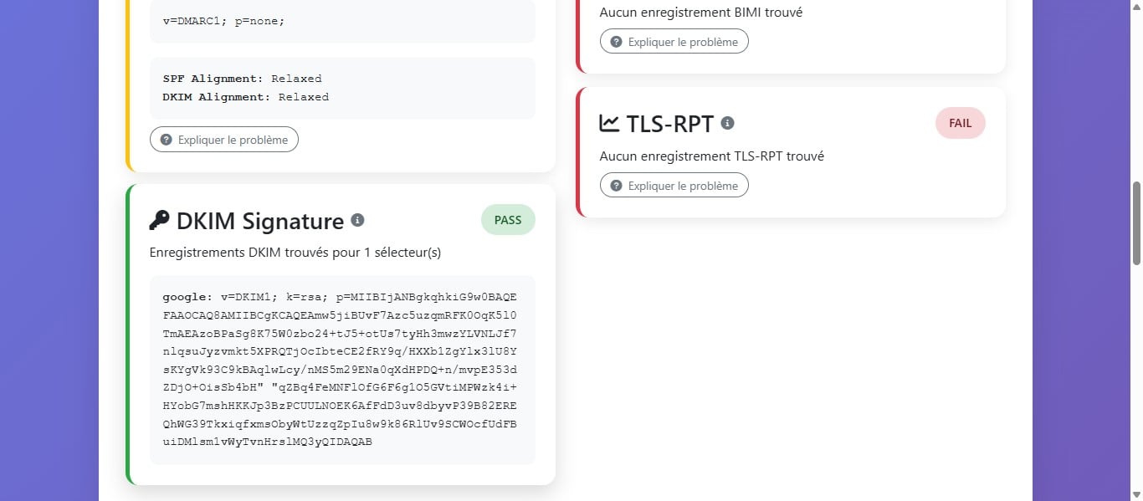Image resolution: width=1143 pixels, height=501 pixels.
Task: Select the PASS badge on DKIM Signature
Action: pos(507,219)
